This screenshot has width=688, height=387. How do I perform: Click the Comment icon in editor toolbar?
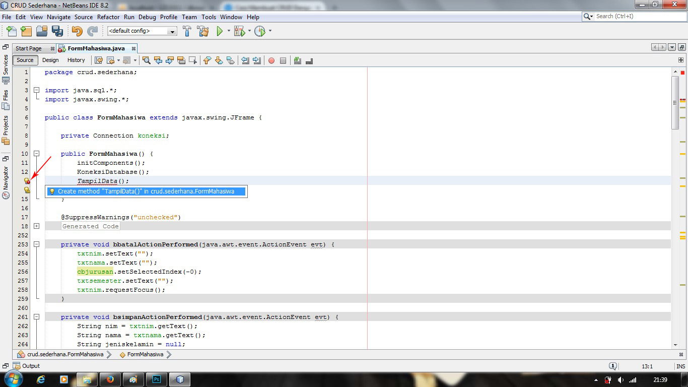click(x=298, y=60)
